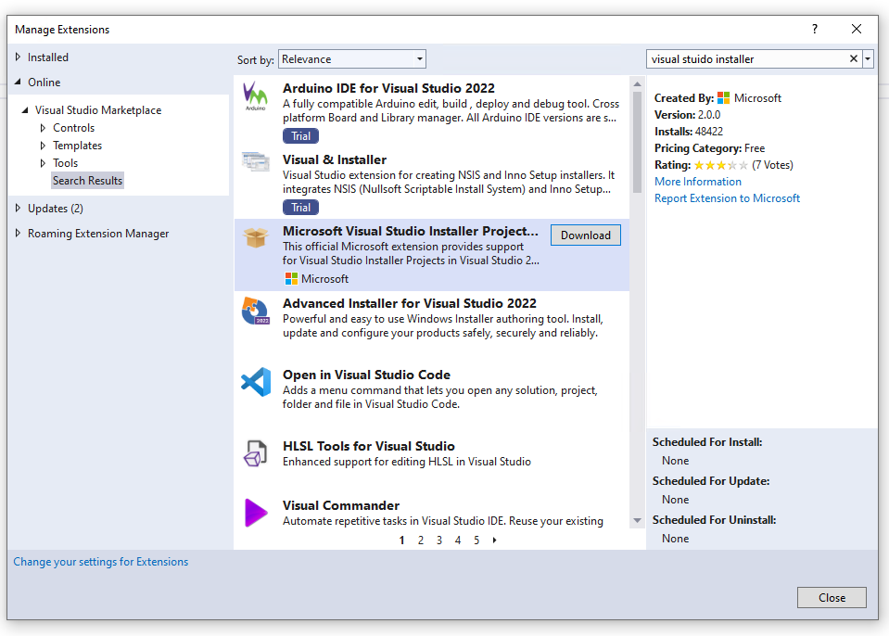889x636 pixels.
Task: Select Advanced Installer for Visual Studio 2022
Action: [x=410, y=303]
